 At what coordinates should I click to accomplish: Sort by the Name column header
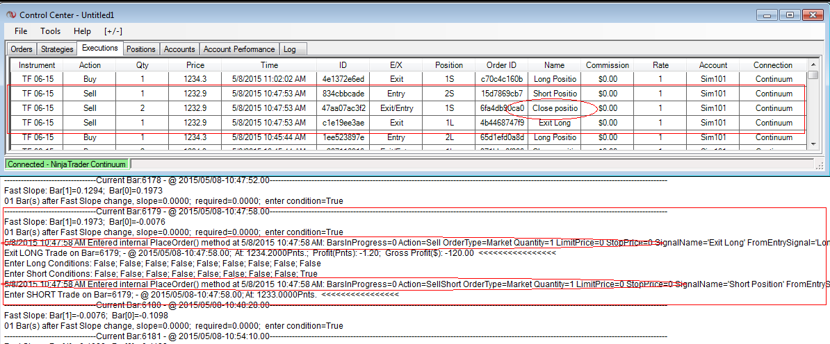(554, 65)
